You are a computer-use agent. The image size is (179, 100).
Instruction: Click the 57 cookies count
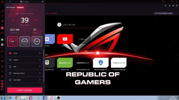click(35, 30)
